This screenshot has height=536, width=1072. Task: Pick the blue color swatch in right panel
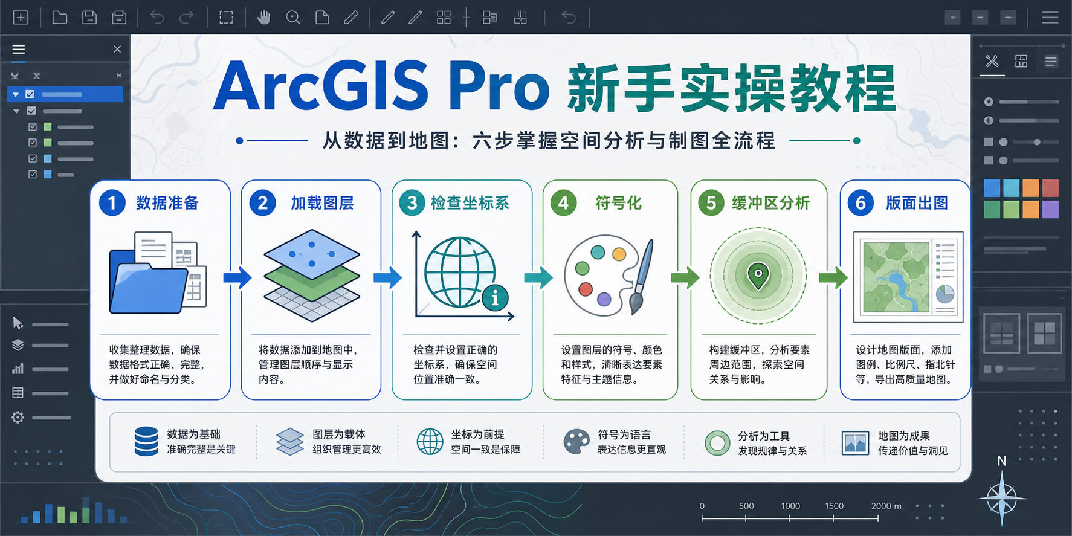click(x=992, y=188)
